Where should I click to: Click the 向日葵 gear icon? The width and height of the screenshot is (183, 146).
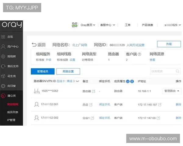(3, 86)
